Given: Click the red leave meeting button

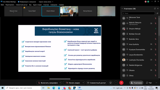Looking at the screenshot, I should pos(121,83).
